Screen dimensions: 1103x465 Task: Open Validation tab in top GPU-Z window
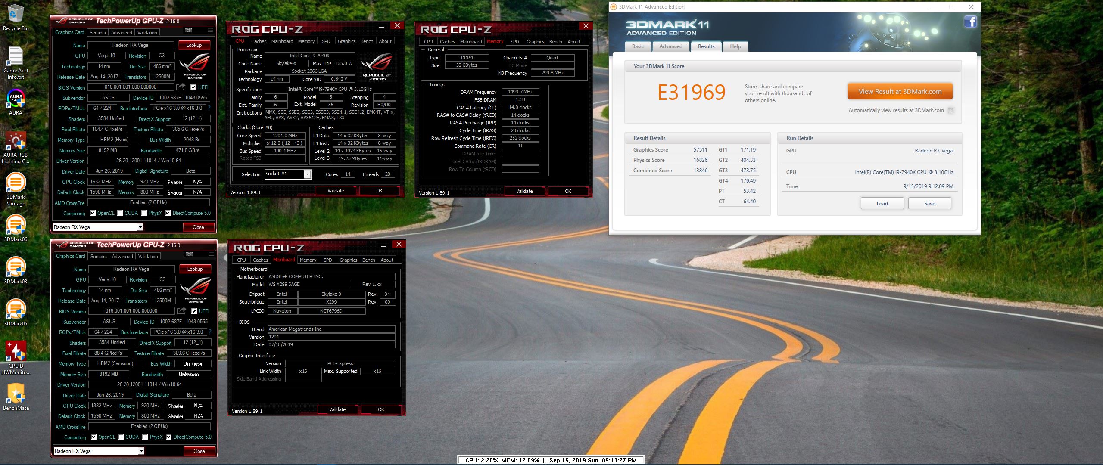click(x=147, y=33)
